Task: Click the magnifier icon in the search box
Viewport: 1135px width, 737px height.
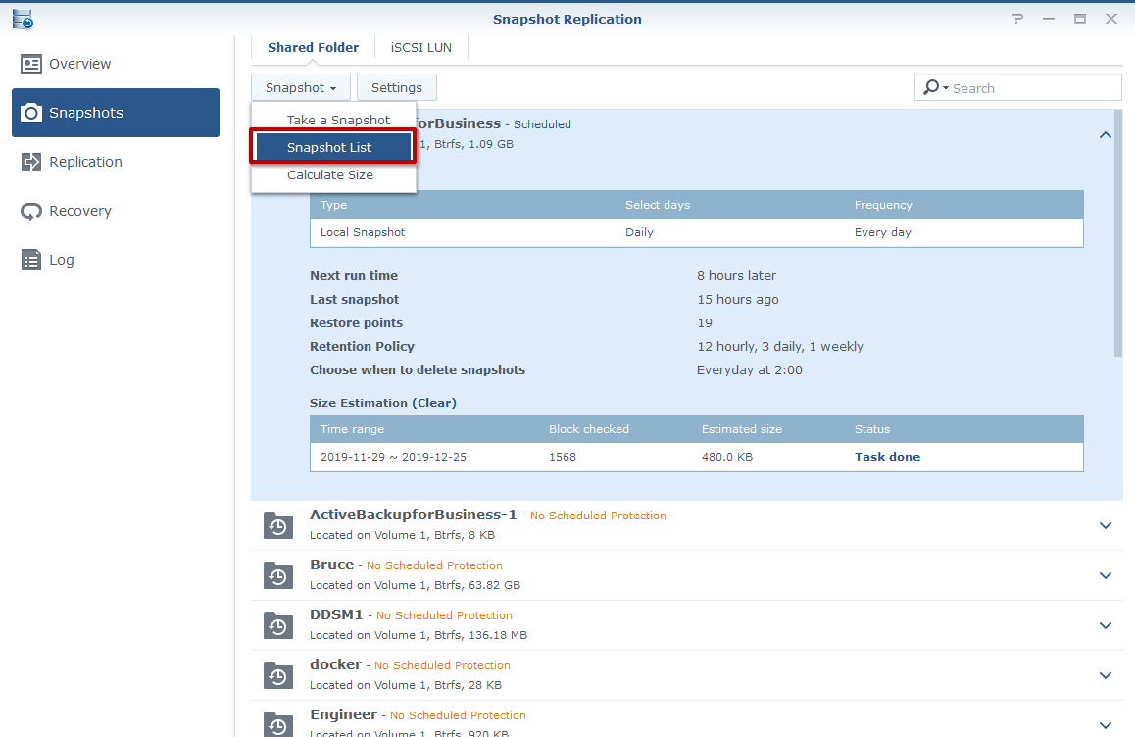Action: point(929,87)
